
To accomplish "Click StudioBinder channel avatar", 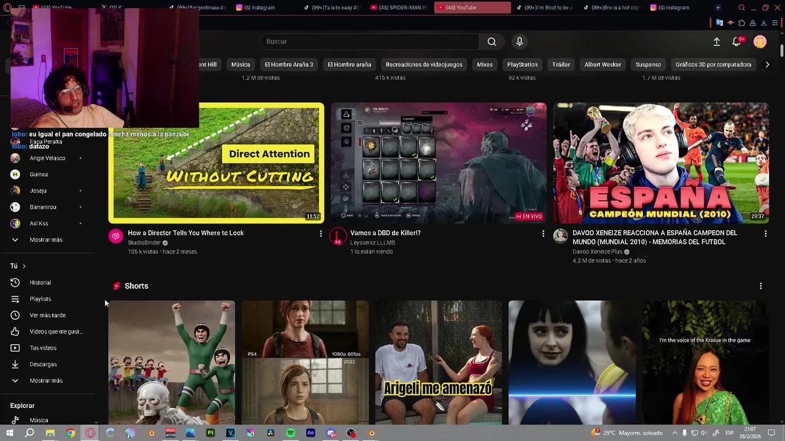I will click(x=115, y=236).
